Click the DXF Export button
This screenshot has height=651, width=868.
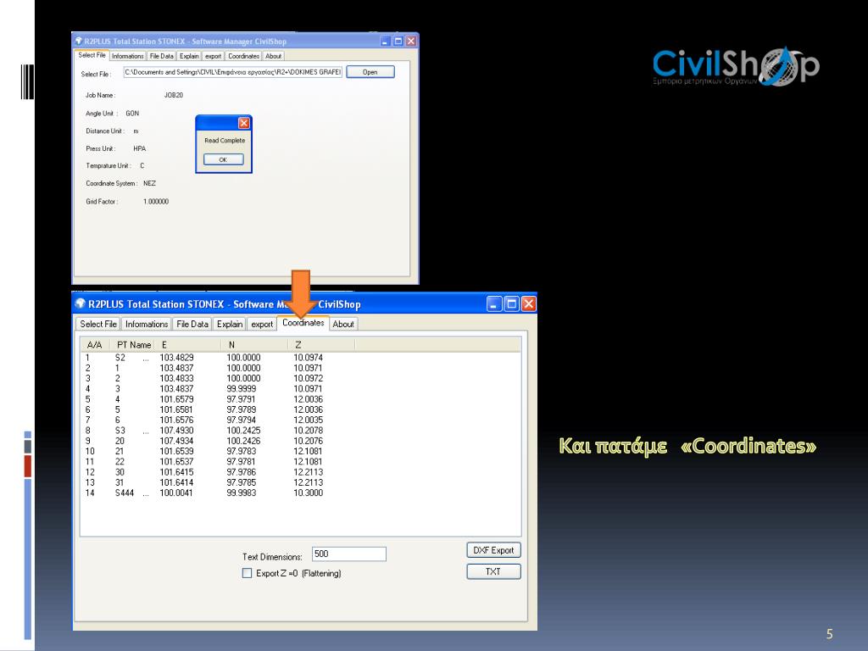[x=493, y=550]
